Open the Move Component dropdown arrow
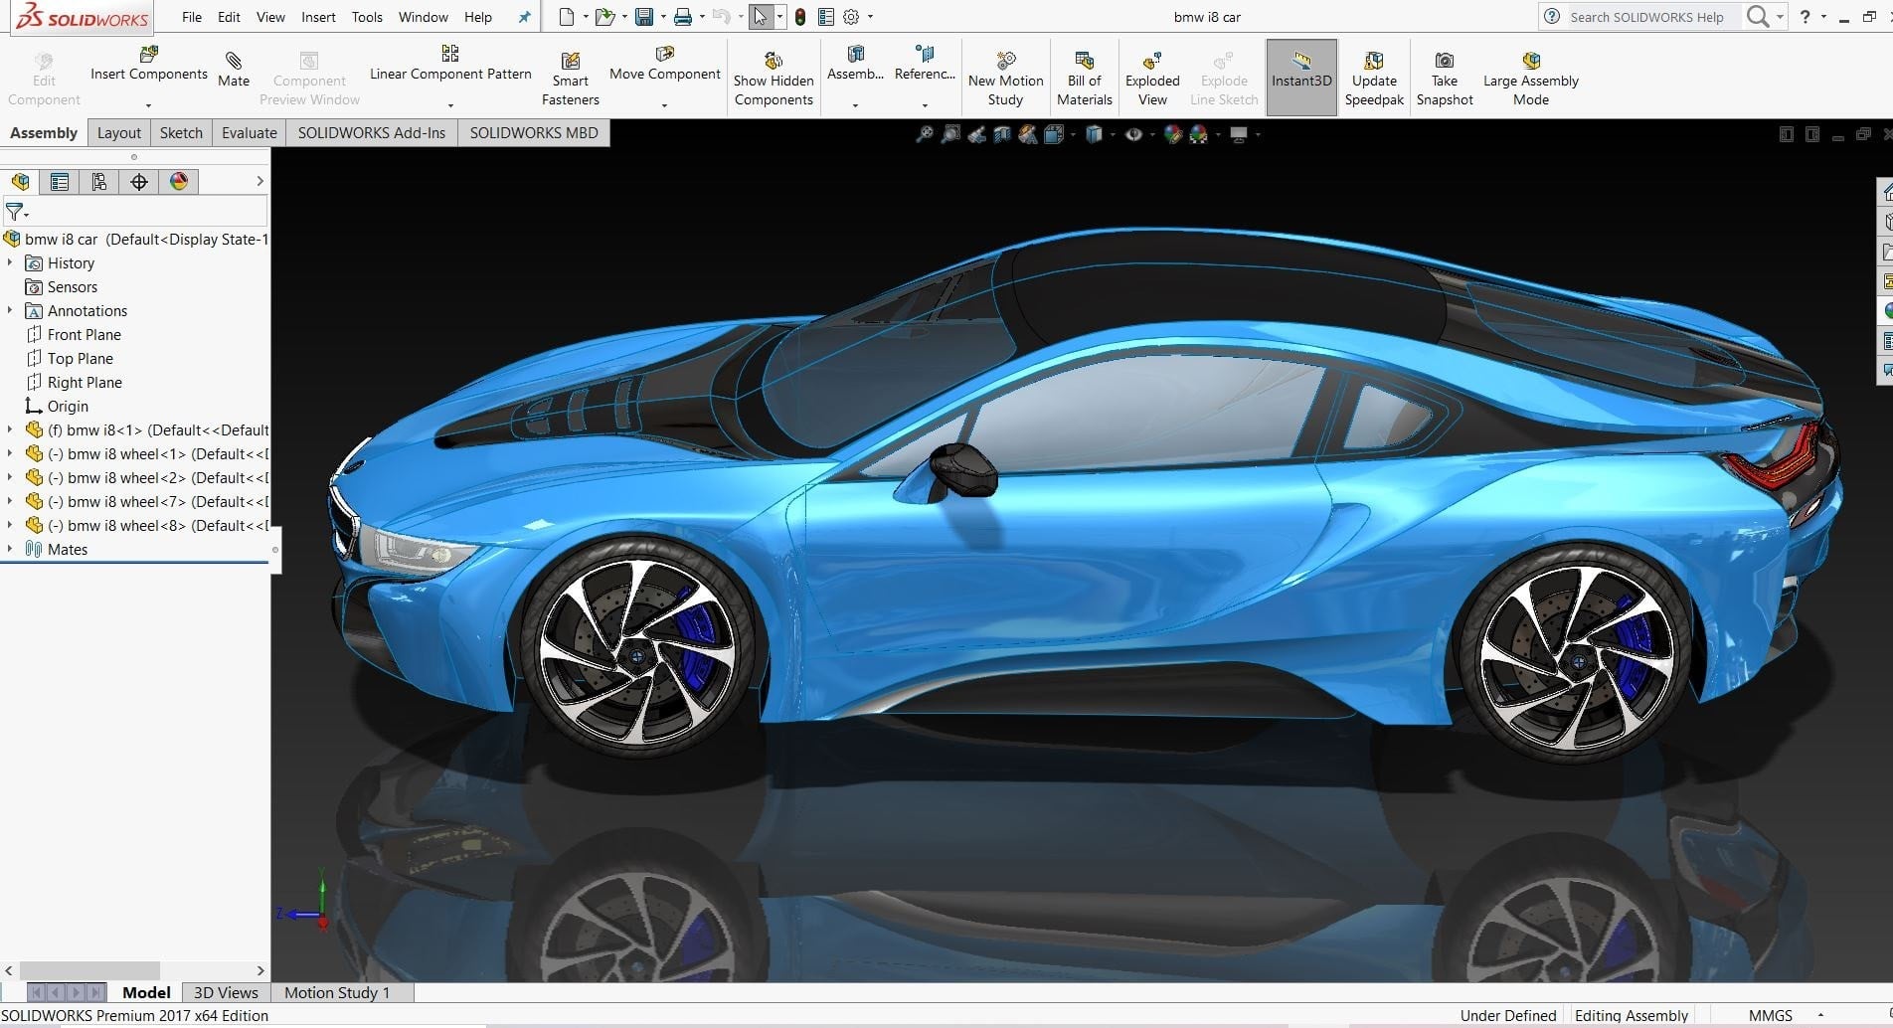 (664, 105)
